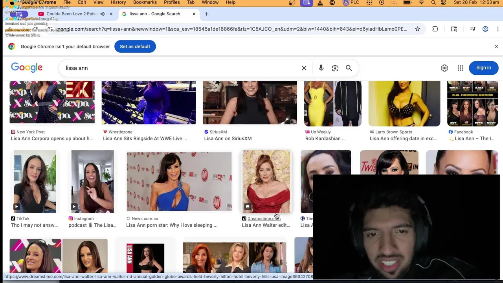
Task: Open macOS Spotlight search icon
Action: click(433, 2)
